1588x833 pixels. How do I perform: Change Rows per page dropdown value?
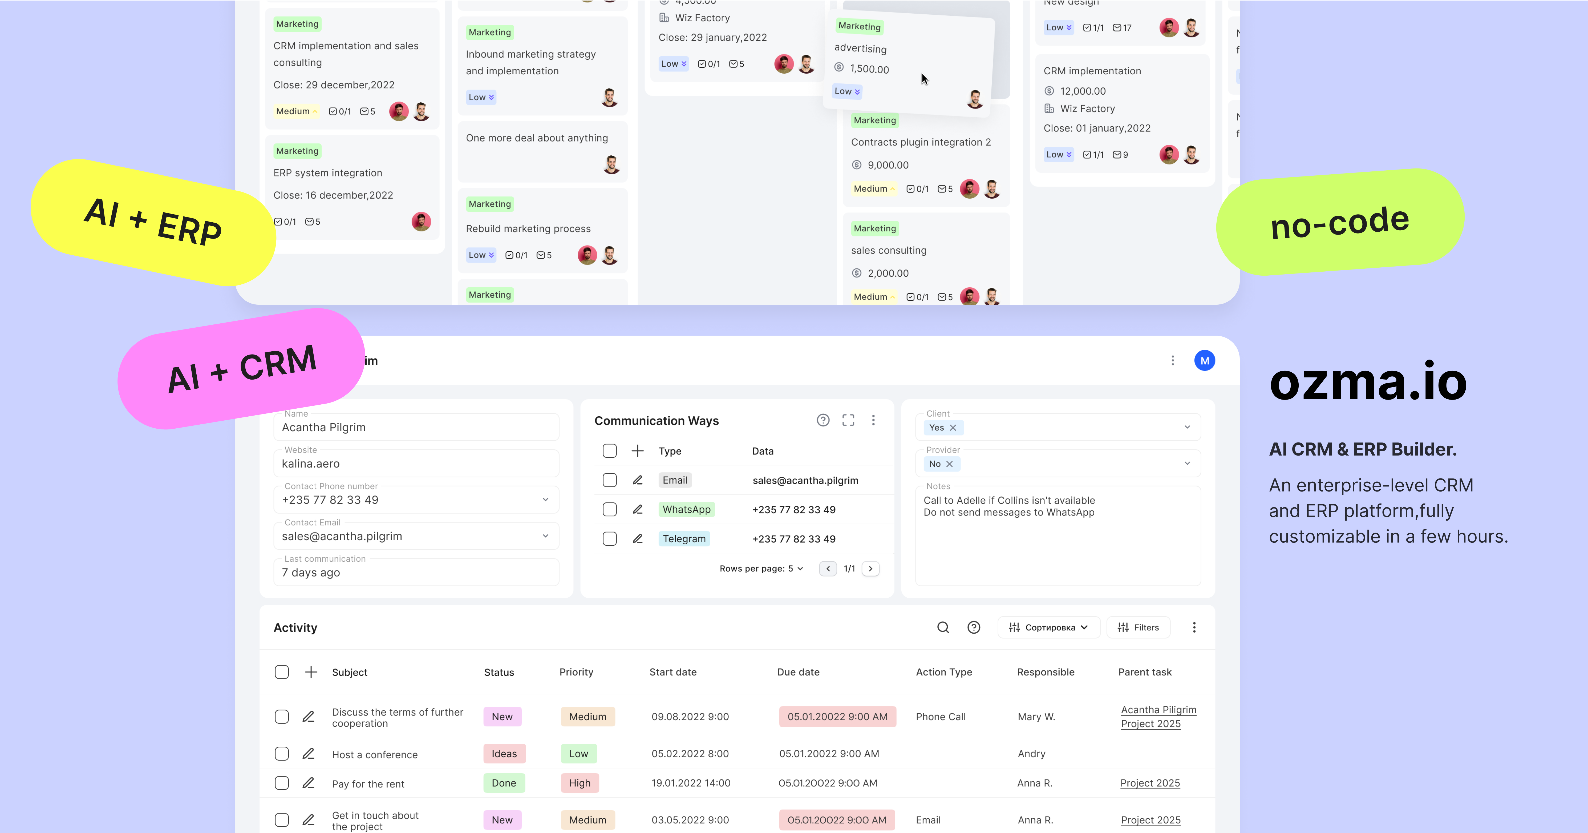(x=795, y=569)
